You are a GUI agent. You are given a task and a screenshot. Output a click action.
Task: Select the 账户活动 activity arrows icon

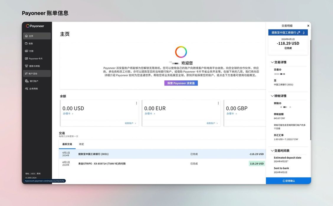pyautogui.click(x=26, y=74)
